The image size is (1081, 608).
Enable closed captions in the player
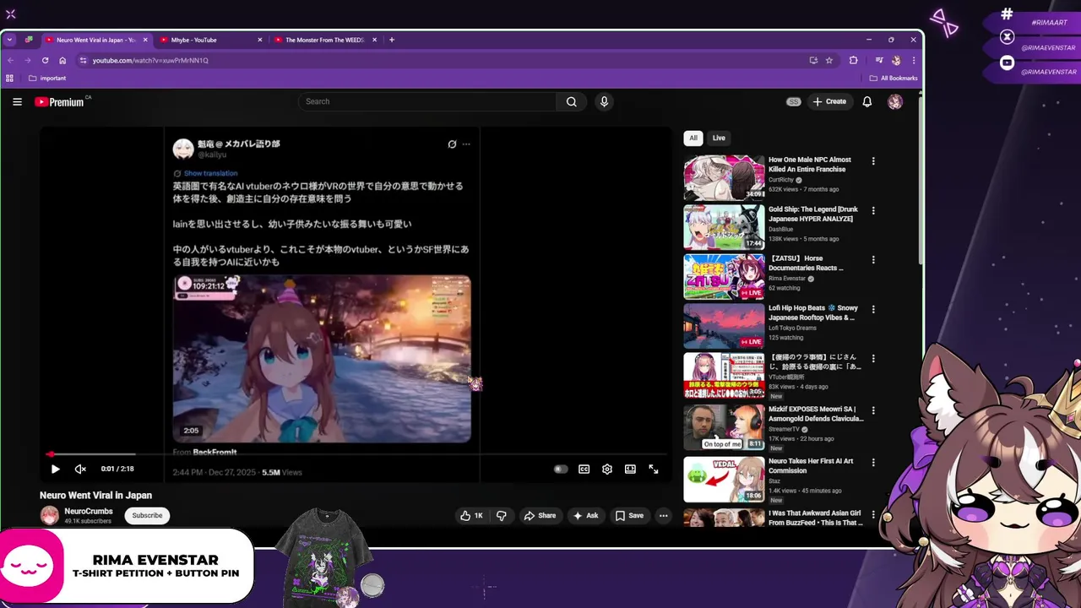tap(584, 469)
